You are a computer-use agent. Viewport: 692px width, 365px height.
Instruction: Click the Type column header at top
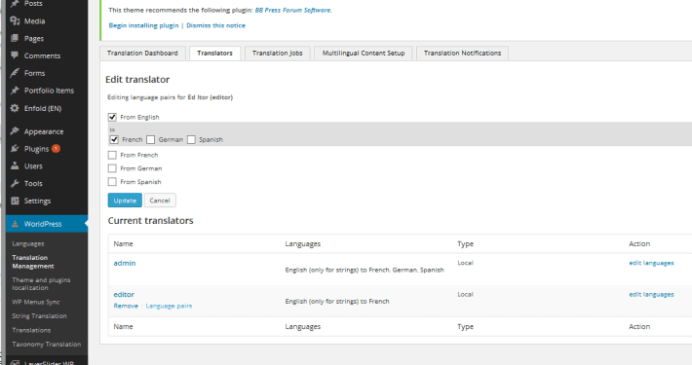click(x=465, y=243)
